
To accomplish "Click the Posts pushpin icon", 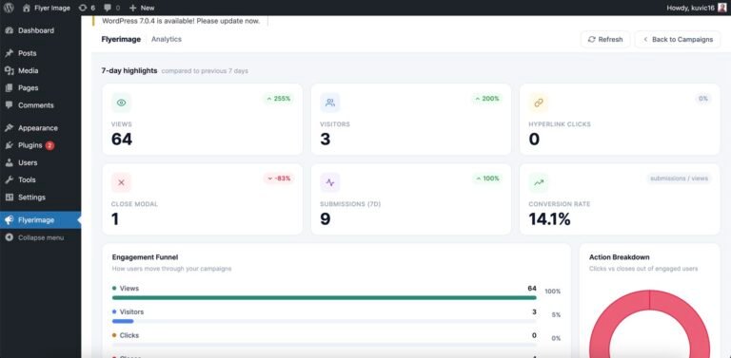I will [9, 53].
